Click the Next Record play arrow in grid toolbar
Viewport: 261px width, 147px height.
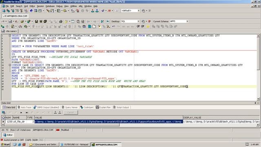(x=21, y=113)
